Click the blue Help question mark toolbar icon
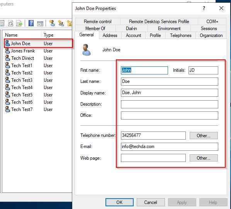 click(x=31, y=23)
